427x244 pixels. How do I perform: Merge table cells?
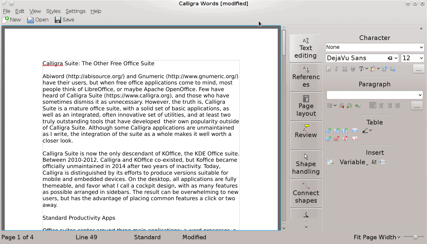tap(355, 131)
